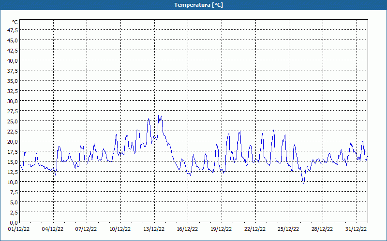Select the 0,0 y-axis label
Image resolution: width=387 pixels, height=241 pixels.
pos(14,223)
